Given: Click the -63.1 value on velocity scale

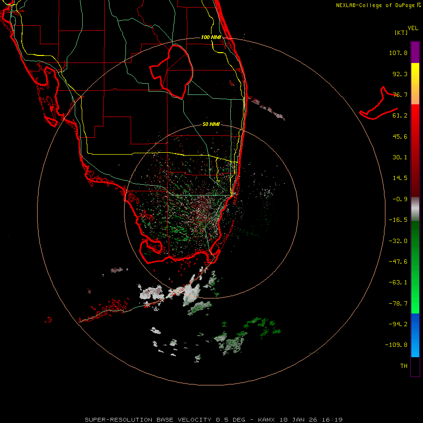Looking at the screenshot, I should tap(398, 282).
